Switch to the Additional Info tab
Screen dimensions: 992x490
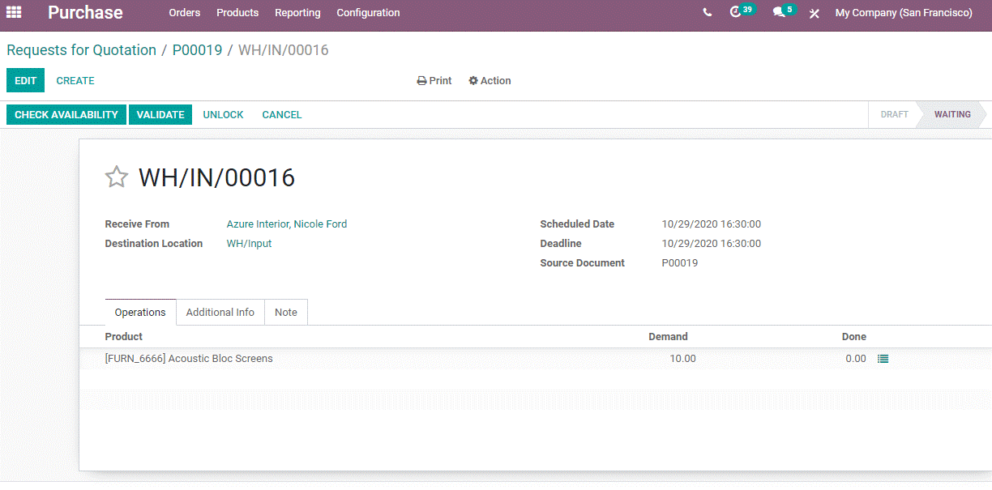[220, 313]
